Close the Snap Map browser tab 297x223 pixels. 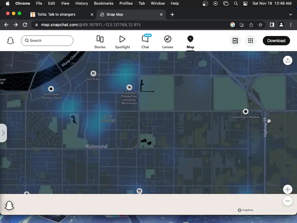[x=161, y=15]
